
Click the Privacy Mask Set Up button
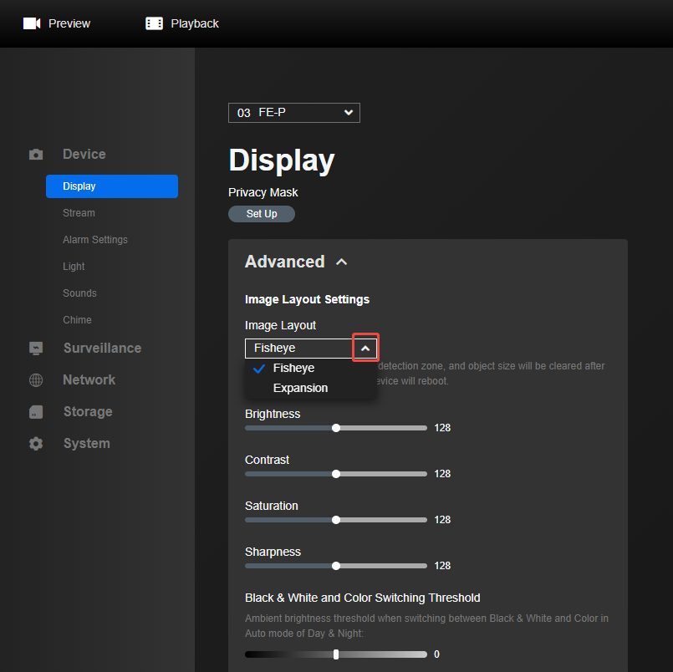click(x=262, y=214)
